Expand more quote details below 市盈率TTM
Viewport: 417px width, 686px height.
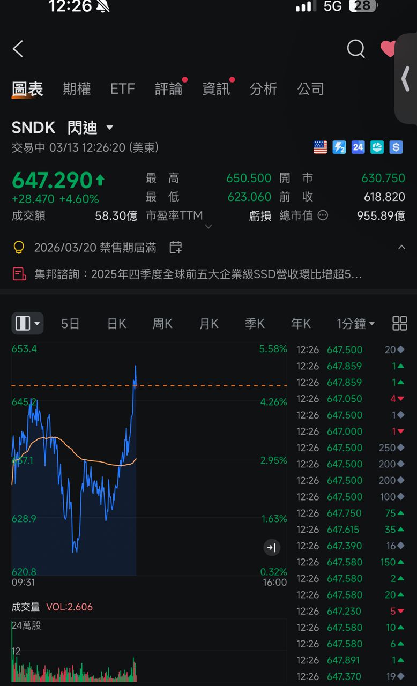208,227
